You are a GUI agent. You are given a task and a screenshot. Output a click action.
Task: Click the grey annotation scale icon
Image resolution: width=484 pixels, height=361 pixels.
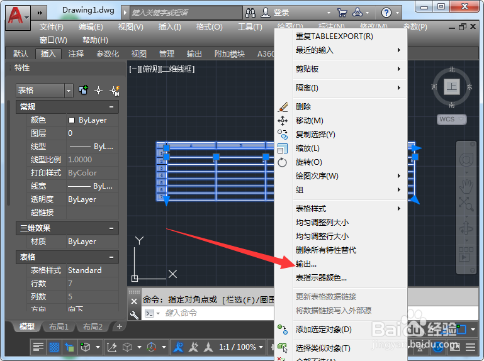(208, 347)
